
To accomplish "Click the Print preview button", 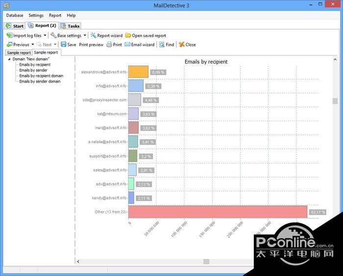I will [91, 45].
